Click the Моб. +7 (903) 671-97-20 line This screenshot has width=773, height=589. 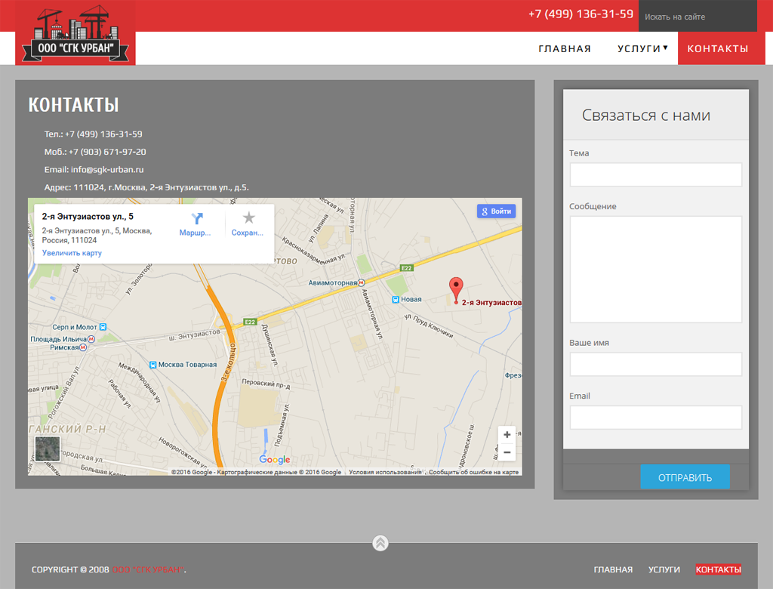click(95, 152)
